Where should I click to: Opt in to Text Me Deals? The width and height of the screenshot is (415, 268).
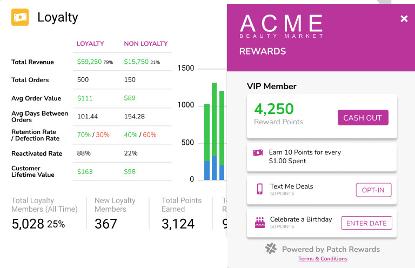tap(373, 190)
